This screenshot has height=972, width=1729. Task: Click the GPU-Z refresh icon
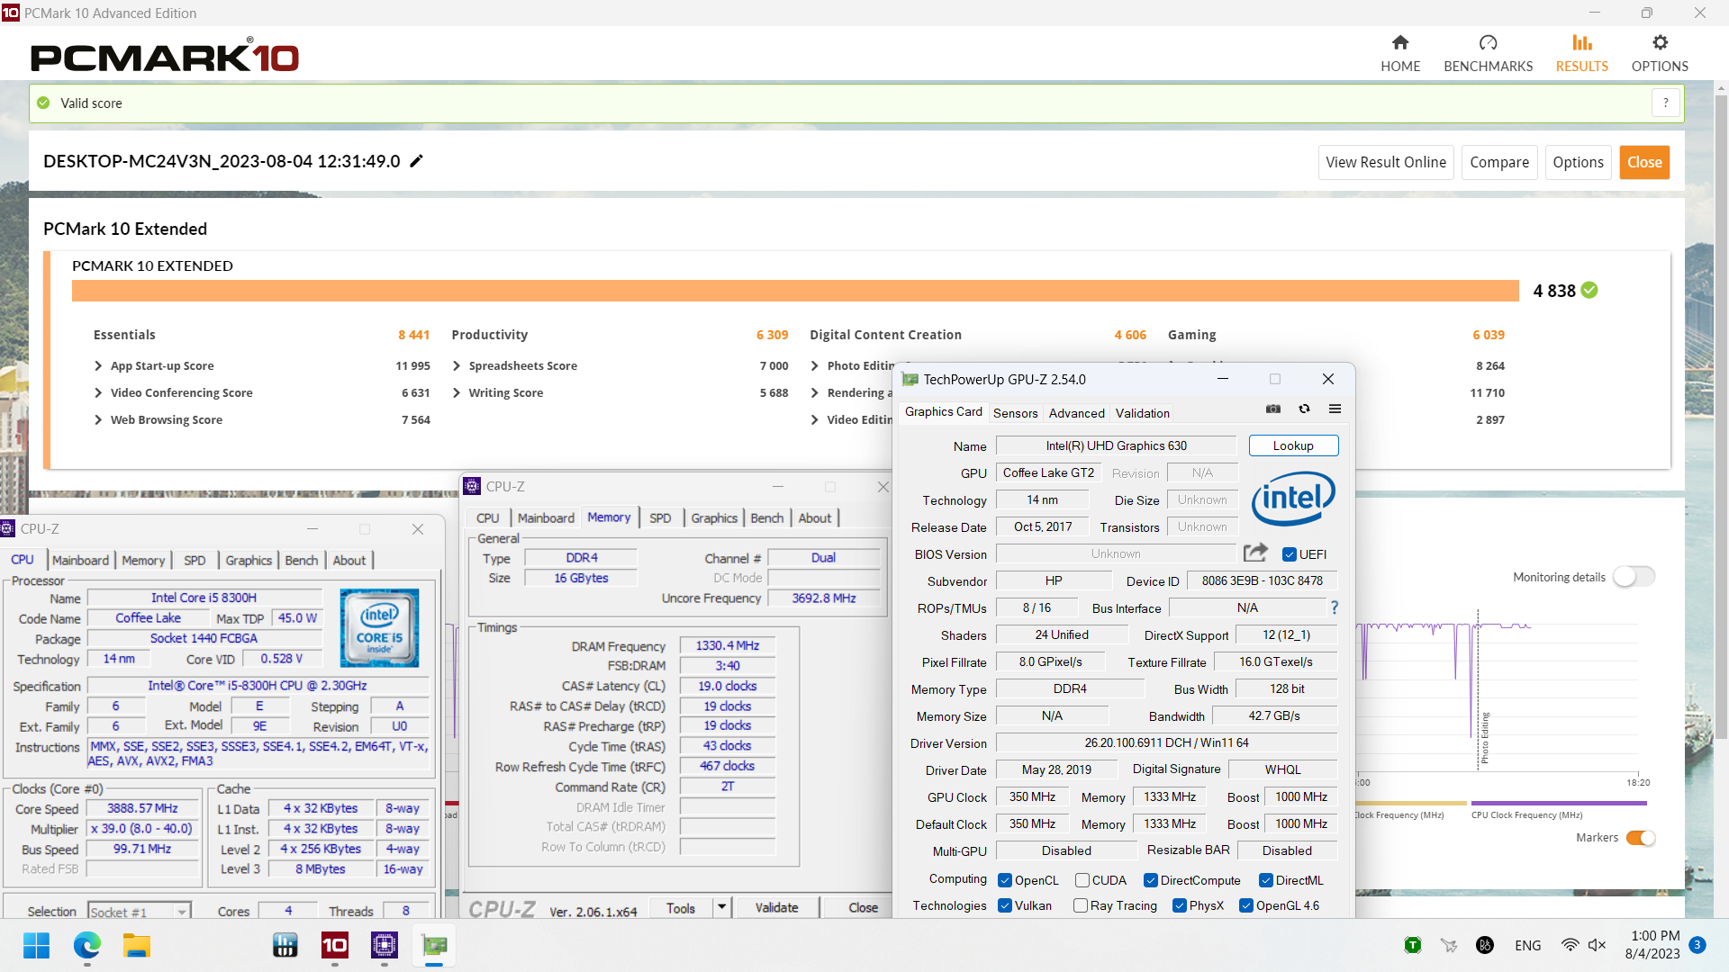1304,409
